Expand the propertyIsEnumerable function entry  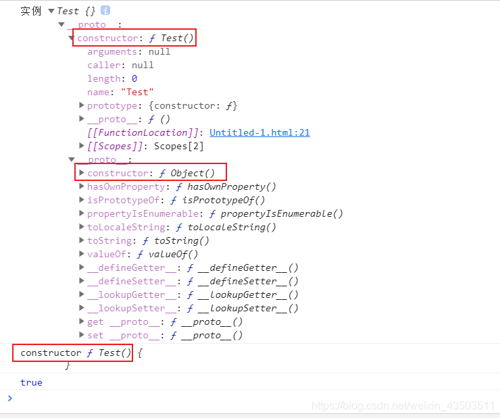(82, 213)
